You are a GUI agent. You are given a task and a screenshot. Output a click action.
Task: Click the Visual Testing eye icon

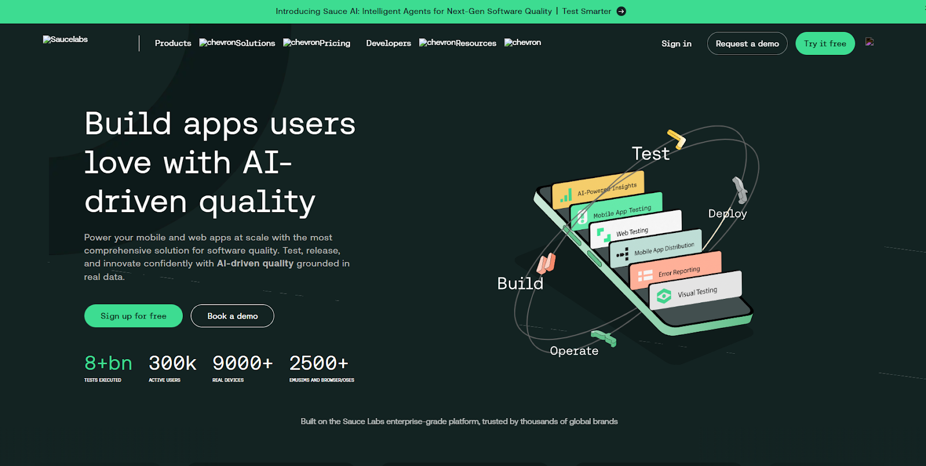pyautogui.click(x=664, y=296)
